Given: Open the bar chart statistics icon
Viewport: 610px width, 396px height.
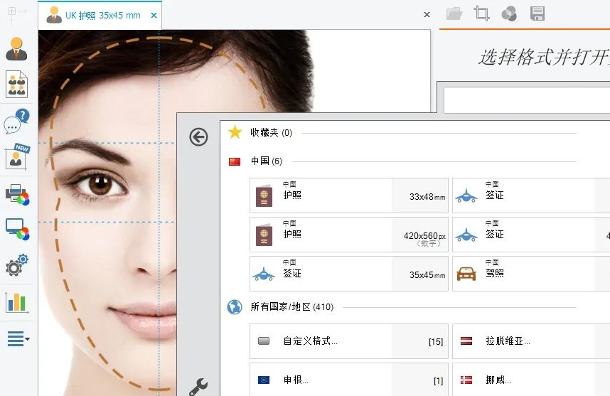Looking at the screenshot, I should [17, 302].
